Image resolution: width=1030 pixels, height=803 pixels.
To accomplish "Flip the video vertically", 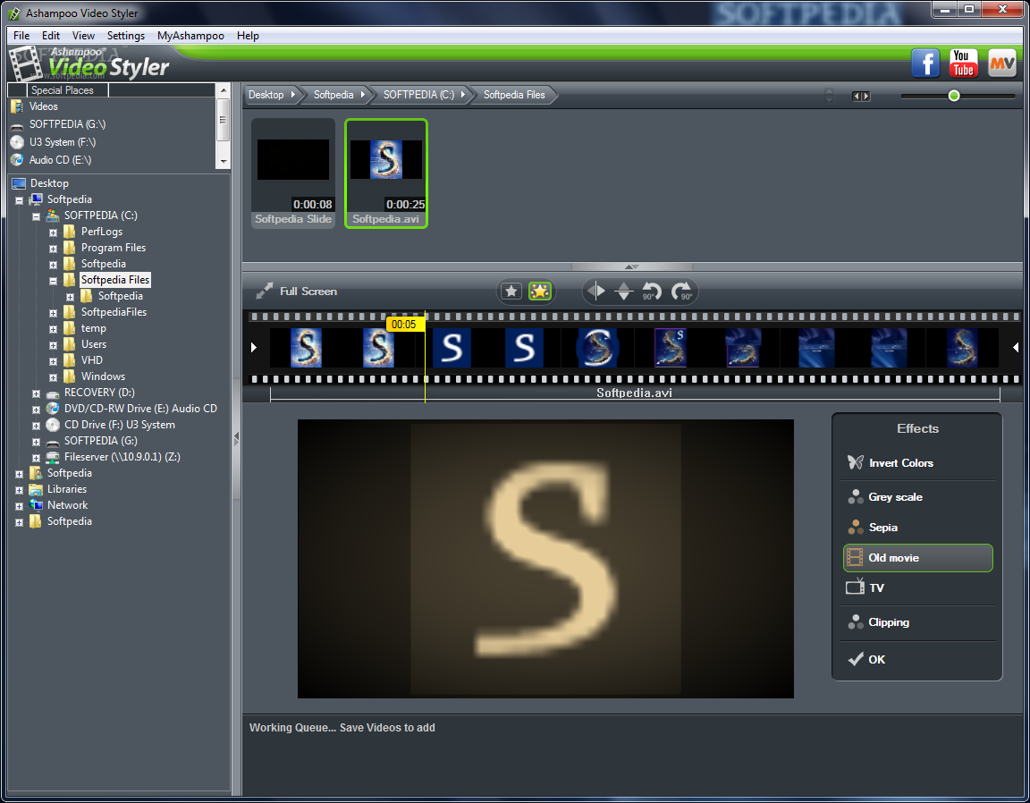I will click(624, 292).
